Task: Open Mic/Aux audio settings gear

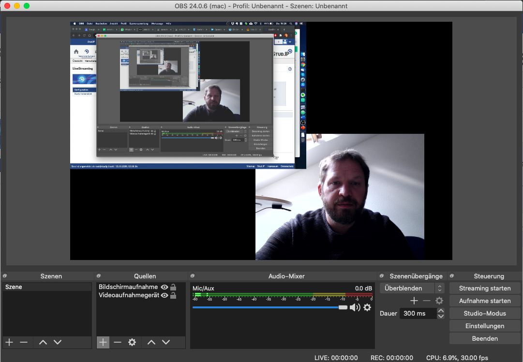Action: (x=367, y=307)
